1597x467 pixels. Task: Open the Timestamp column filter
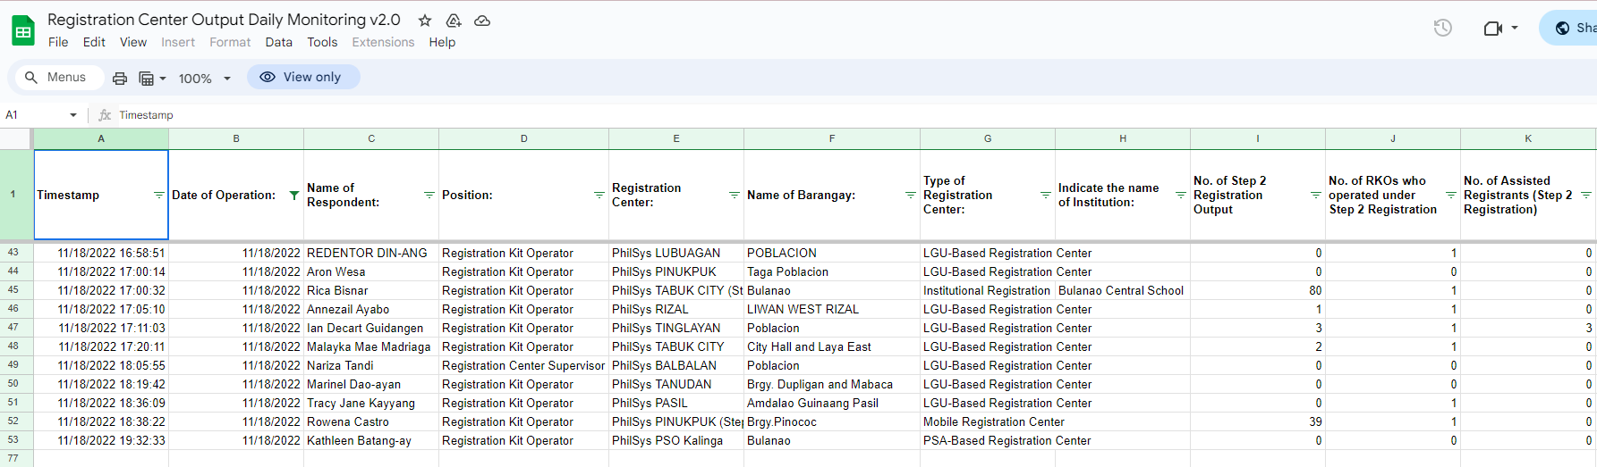158,195
